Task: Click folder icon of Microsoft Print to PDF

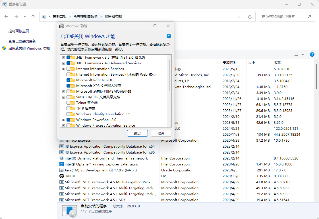Action: 72,80
